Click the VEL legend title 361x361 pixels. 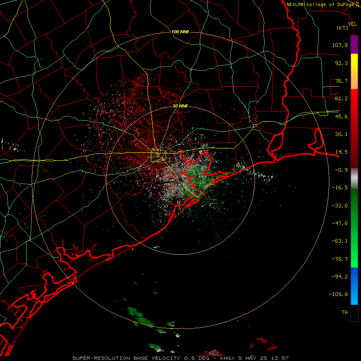[x=352, y=24]
